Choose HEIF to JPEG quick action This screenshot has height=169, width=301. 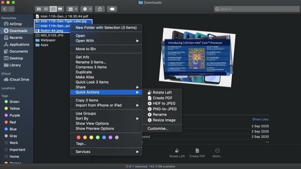[162, 103]
